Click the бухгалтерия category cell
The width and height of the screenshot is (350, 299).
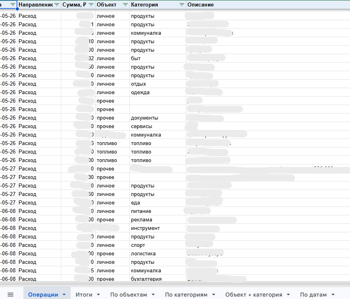[158, 279]
